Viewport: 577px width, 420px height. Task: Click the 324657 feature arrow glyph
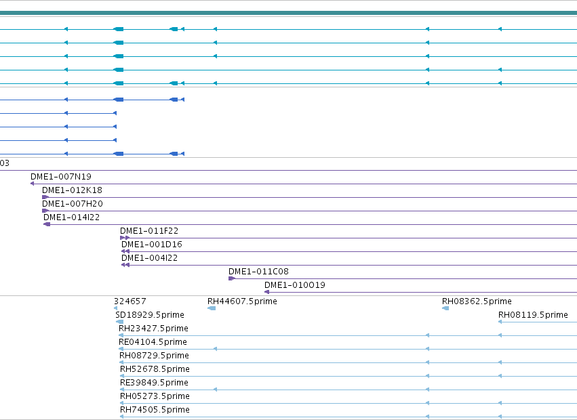(x=115, y=308)
